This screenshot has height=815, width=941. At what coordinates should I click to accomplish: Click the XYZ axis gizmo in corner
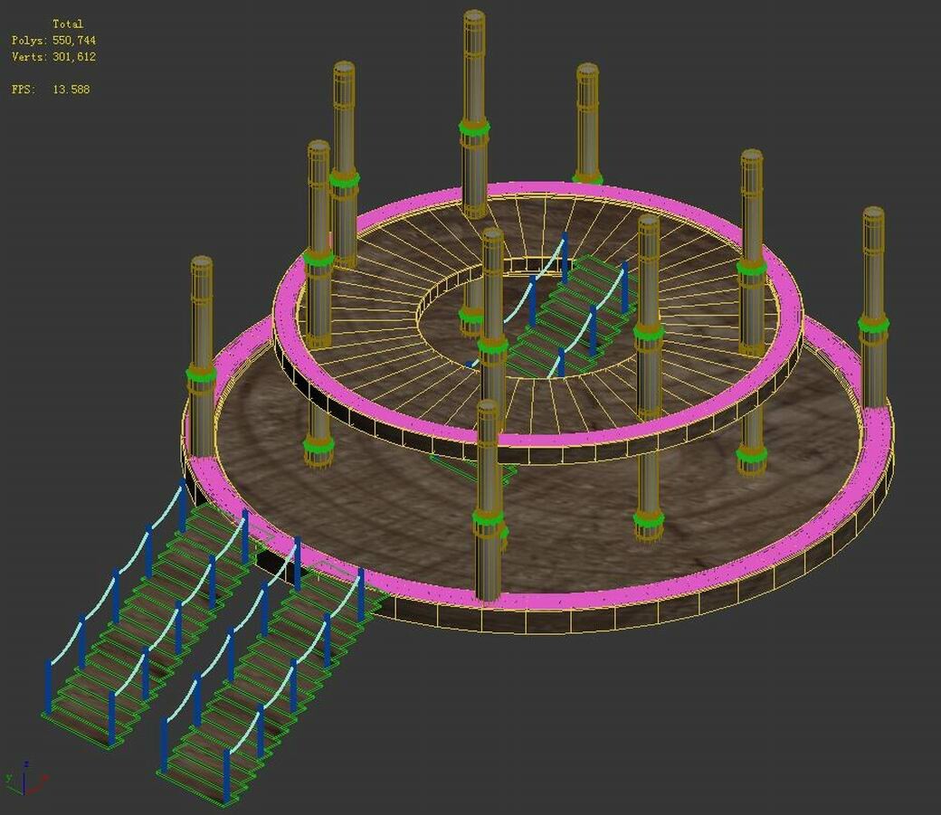click(25, 779)
